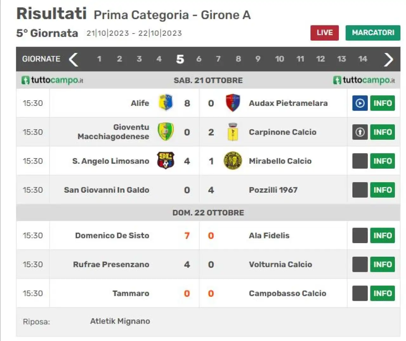Open INFO for the Tammaro match
This screenshot has width=406, height=341.
tap(383, 293)
